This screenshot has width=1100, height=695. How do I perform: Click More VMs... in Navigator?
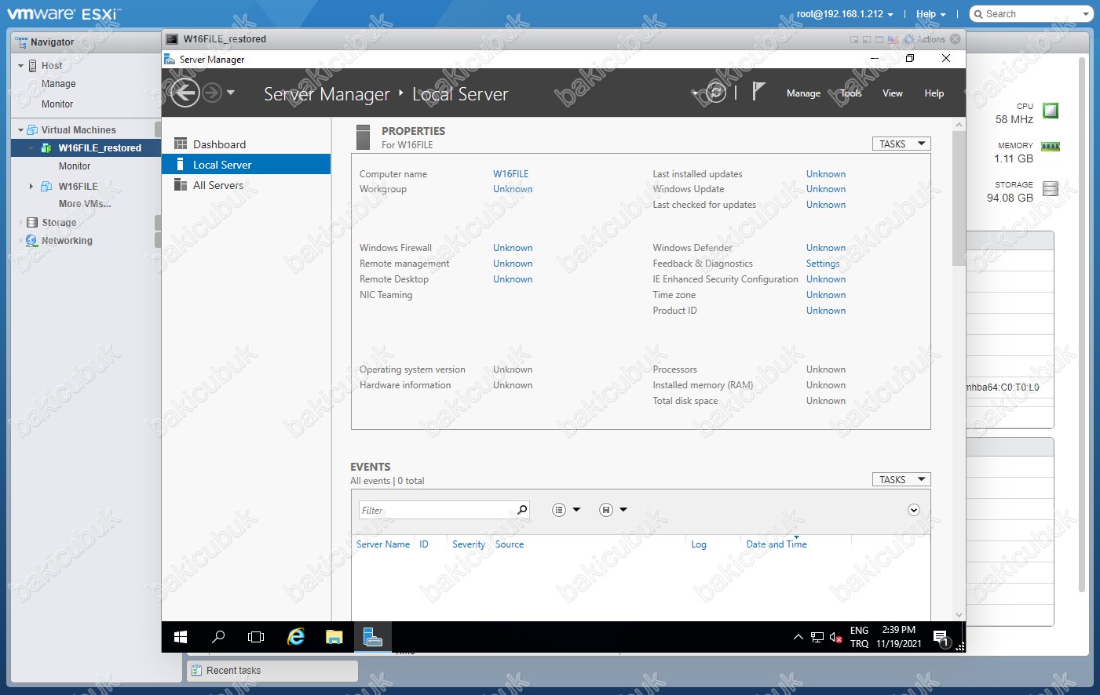[85, 204]
